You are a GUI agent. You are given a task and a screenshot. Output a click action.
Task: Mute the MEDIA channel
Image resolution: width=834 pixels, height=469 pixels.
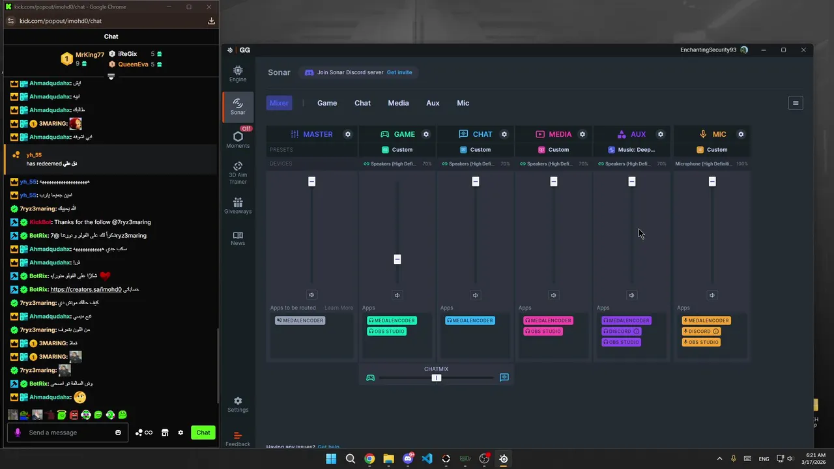click(x=553, y=295)
